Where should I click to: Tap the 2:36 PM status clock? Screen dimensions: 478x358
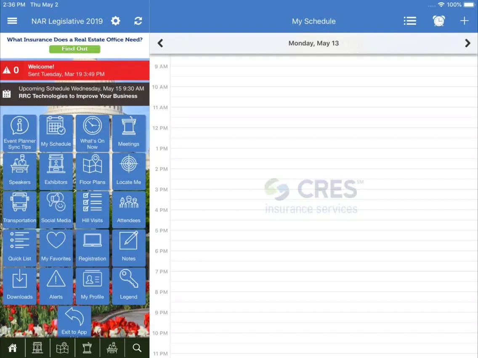[x=14, y=5]
